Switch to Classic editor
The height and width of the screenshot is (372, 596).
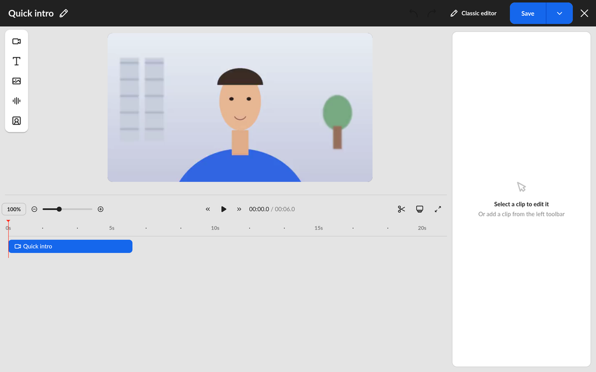pos(474,13)
